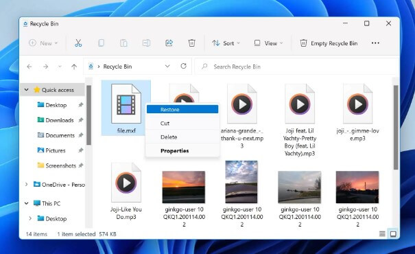
Task: Select joji gimme-love.mp3 file icon
Action: 357,104
